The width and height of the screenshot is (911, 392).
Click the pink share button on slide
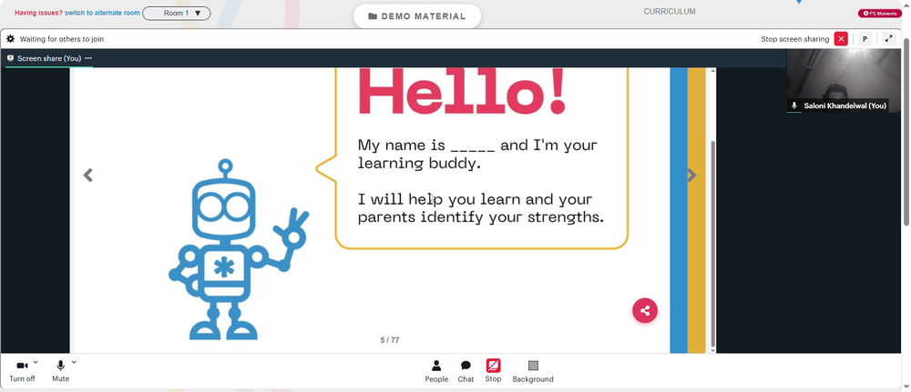tap(645, 311)
